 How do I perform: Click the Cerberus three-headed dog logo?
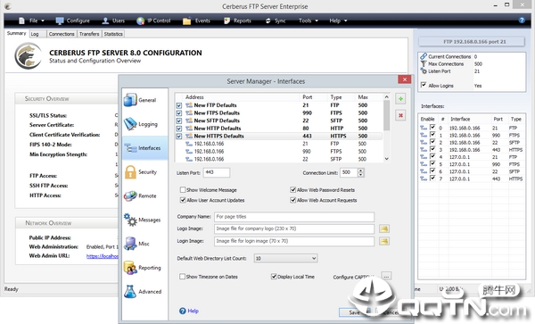28,56
